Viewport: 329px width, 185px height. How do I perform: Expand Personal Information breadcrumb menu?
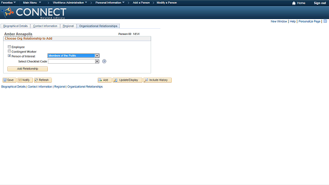pos(110,3)
